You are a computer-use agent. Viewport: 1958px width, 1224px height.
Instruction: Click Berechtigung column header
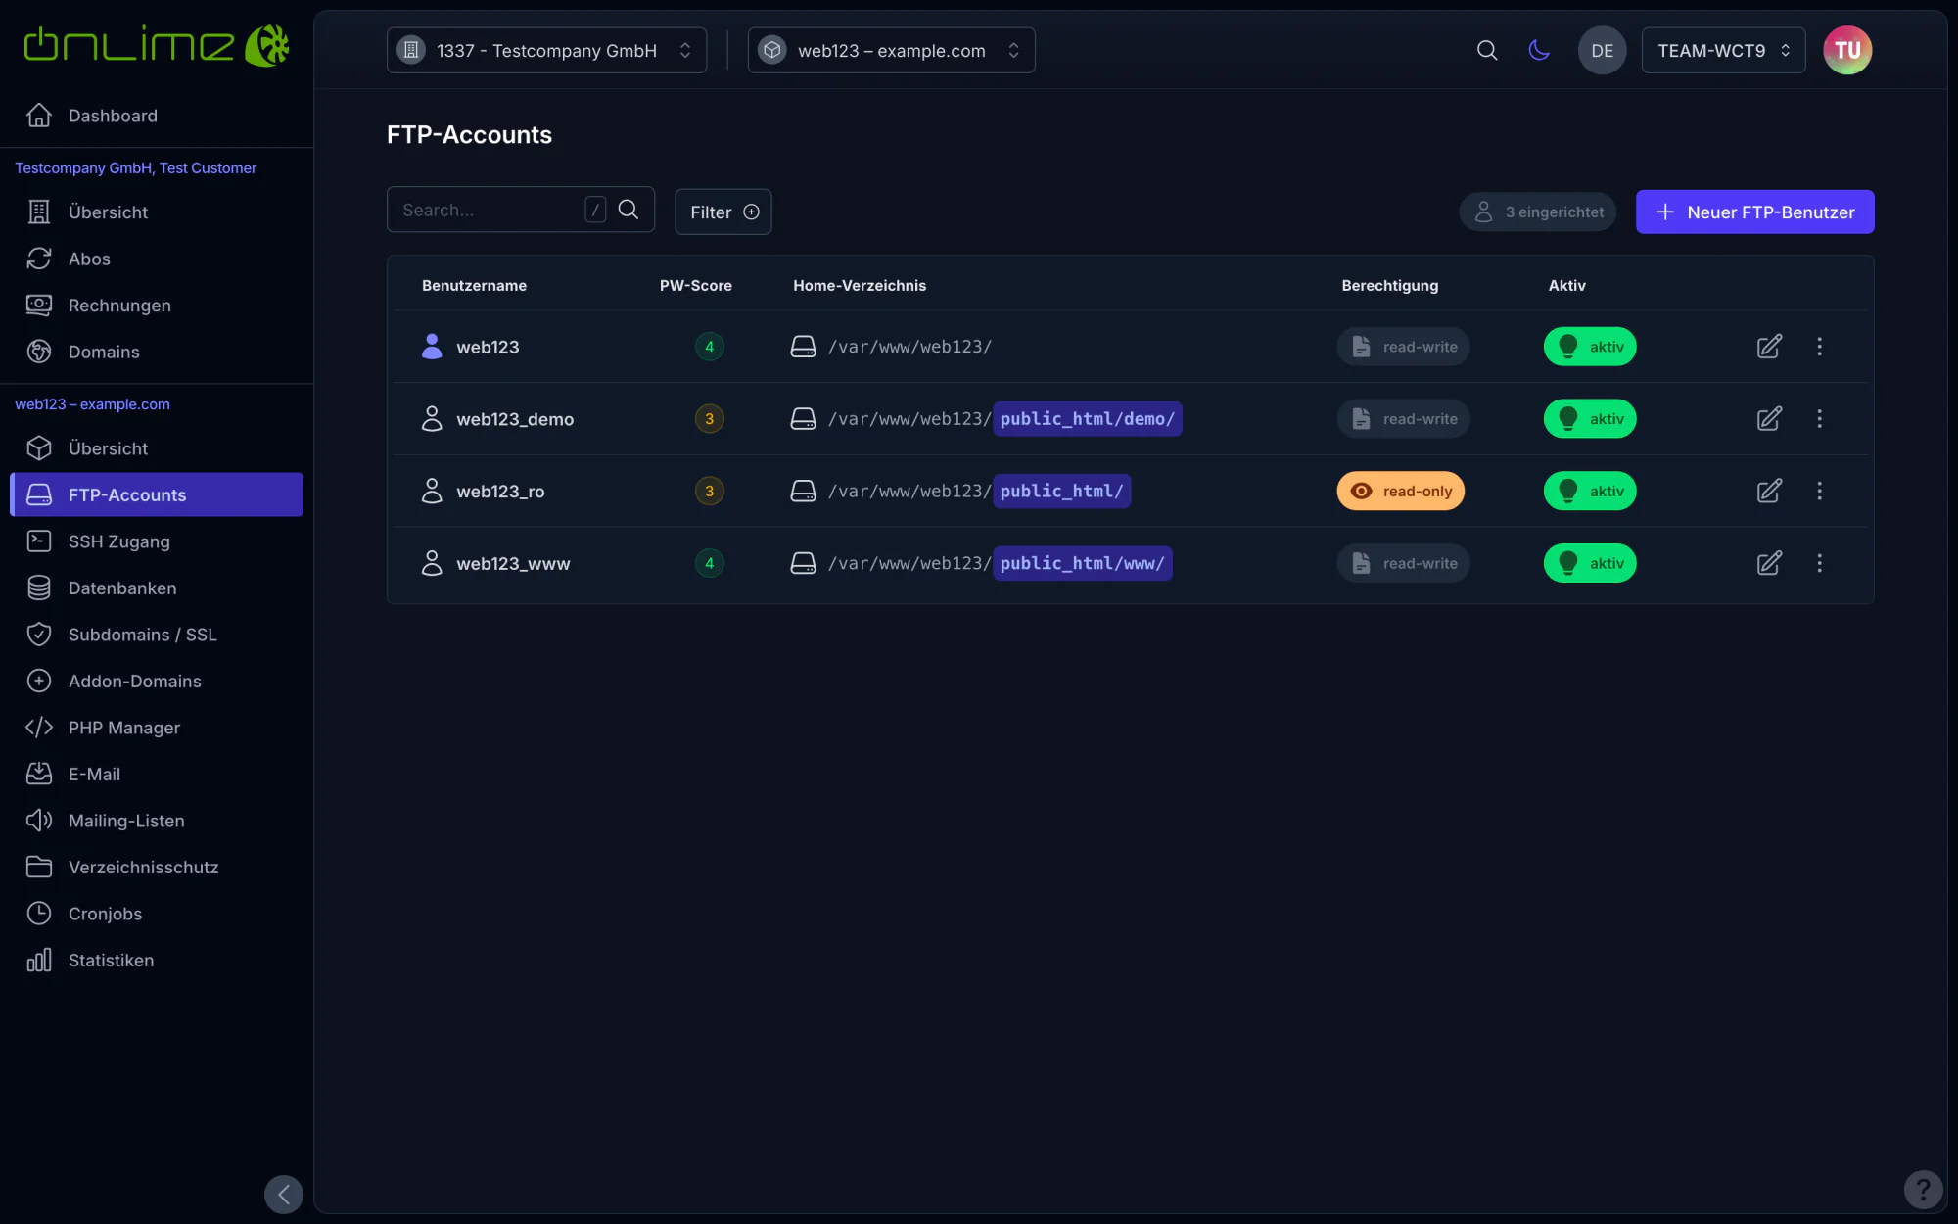1389,285
